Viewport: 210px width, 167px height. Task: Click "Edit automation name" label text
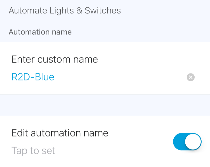[60, 133]
